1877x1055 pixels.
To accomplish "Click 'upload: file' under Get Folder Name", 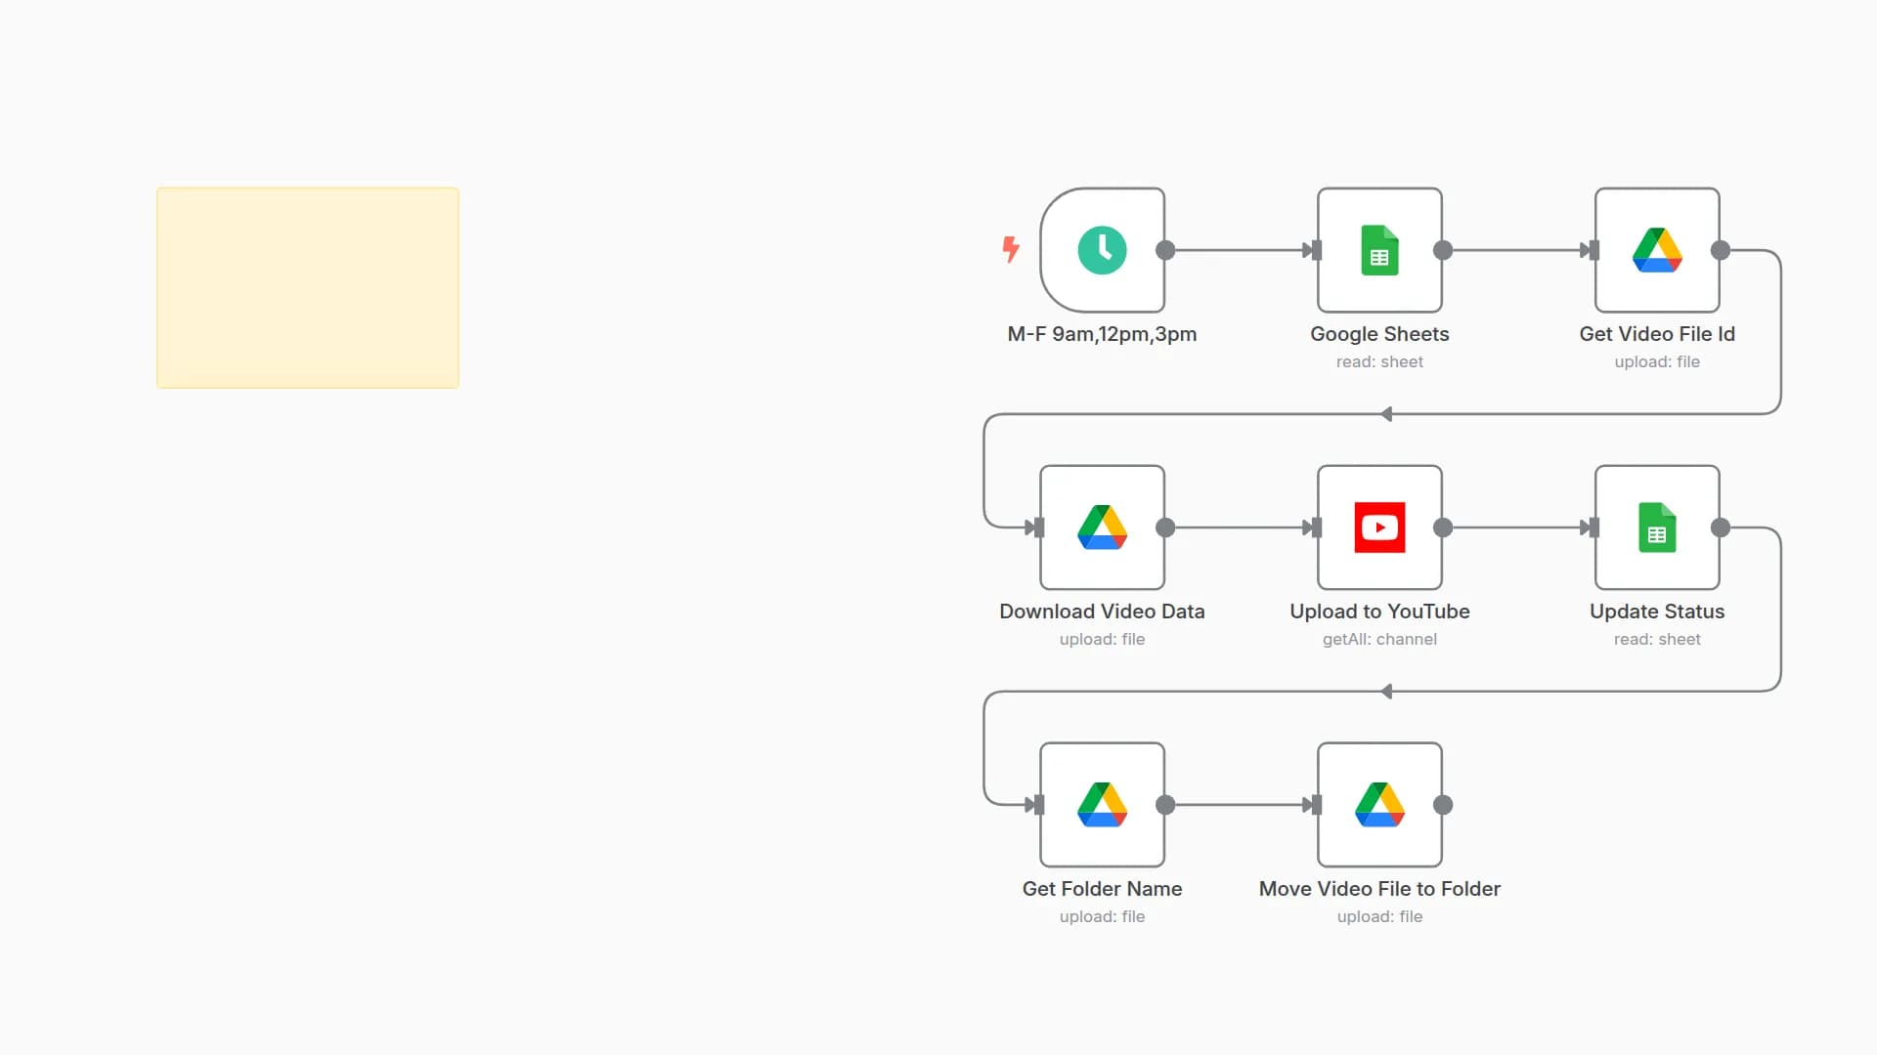I will (1102, 916).
